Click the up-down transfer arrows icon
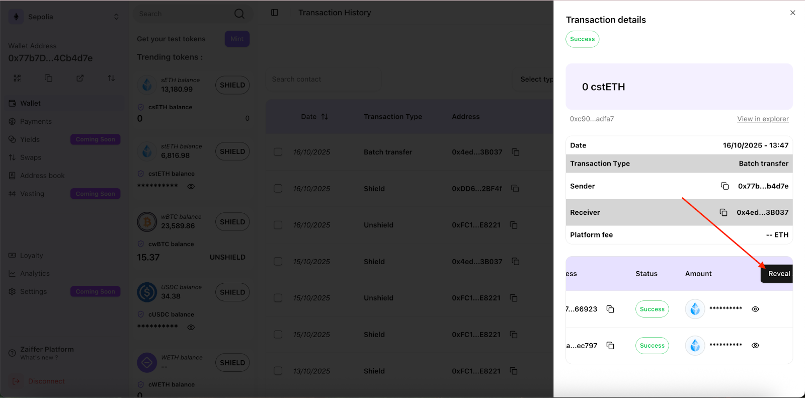805x398 pixels. [111, 78]
